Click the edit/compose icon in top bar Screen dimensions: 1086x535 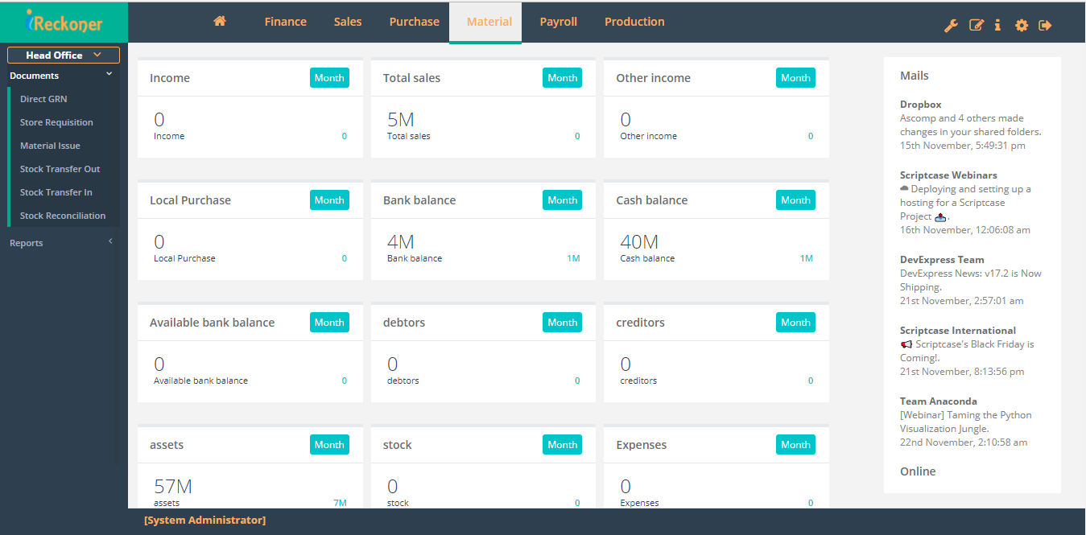975,25
